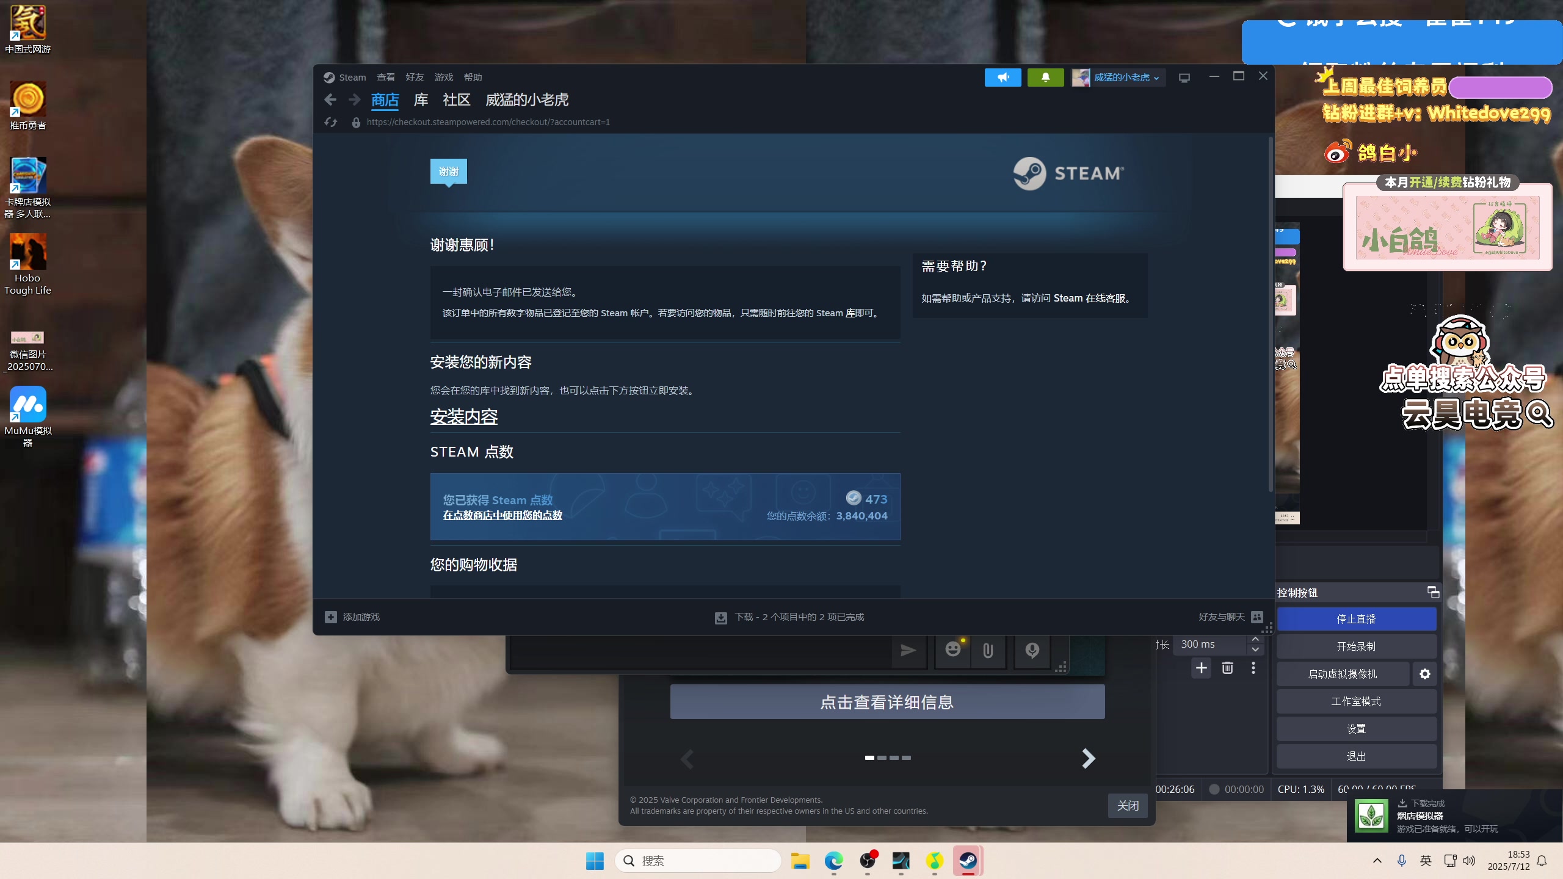Click the send message arrow in chat

908,651
